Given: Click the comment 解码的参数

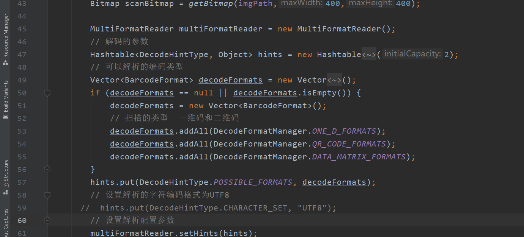Looking at the screenshot, I should coord(119,42).
